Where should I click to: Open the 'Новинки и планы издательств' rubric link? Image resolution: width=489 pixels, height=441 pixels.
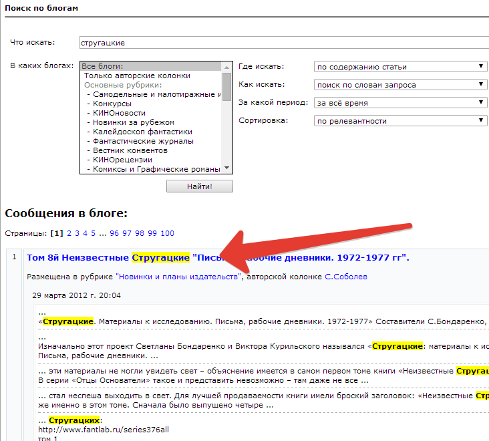[177, 277]
